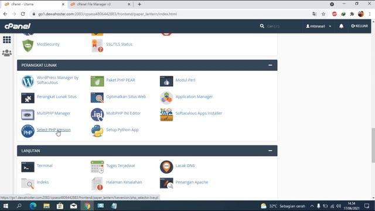This screenshot has height=211, width=375.
Task: Click the cPanel logo
Action: tap(18, 26)
